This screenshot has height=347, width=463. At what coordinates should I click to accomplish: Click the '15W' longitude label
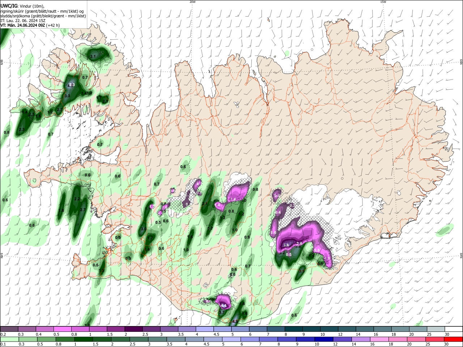click(x=383, y=2)
